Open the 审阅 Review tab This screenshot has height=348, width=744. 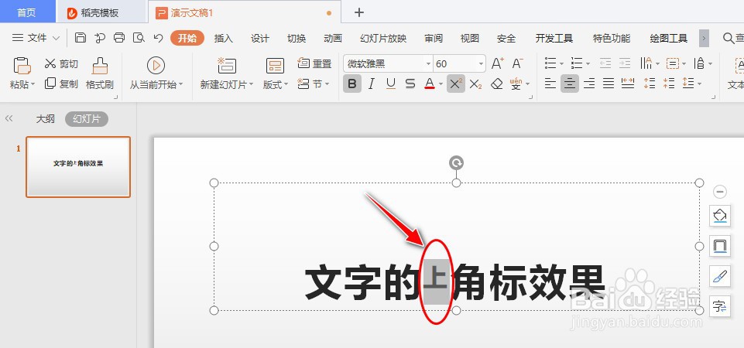click(x=434, y=39)
